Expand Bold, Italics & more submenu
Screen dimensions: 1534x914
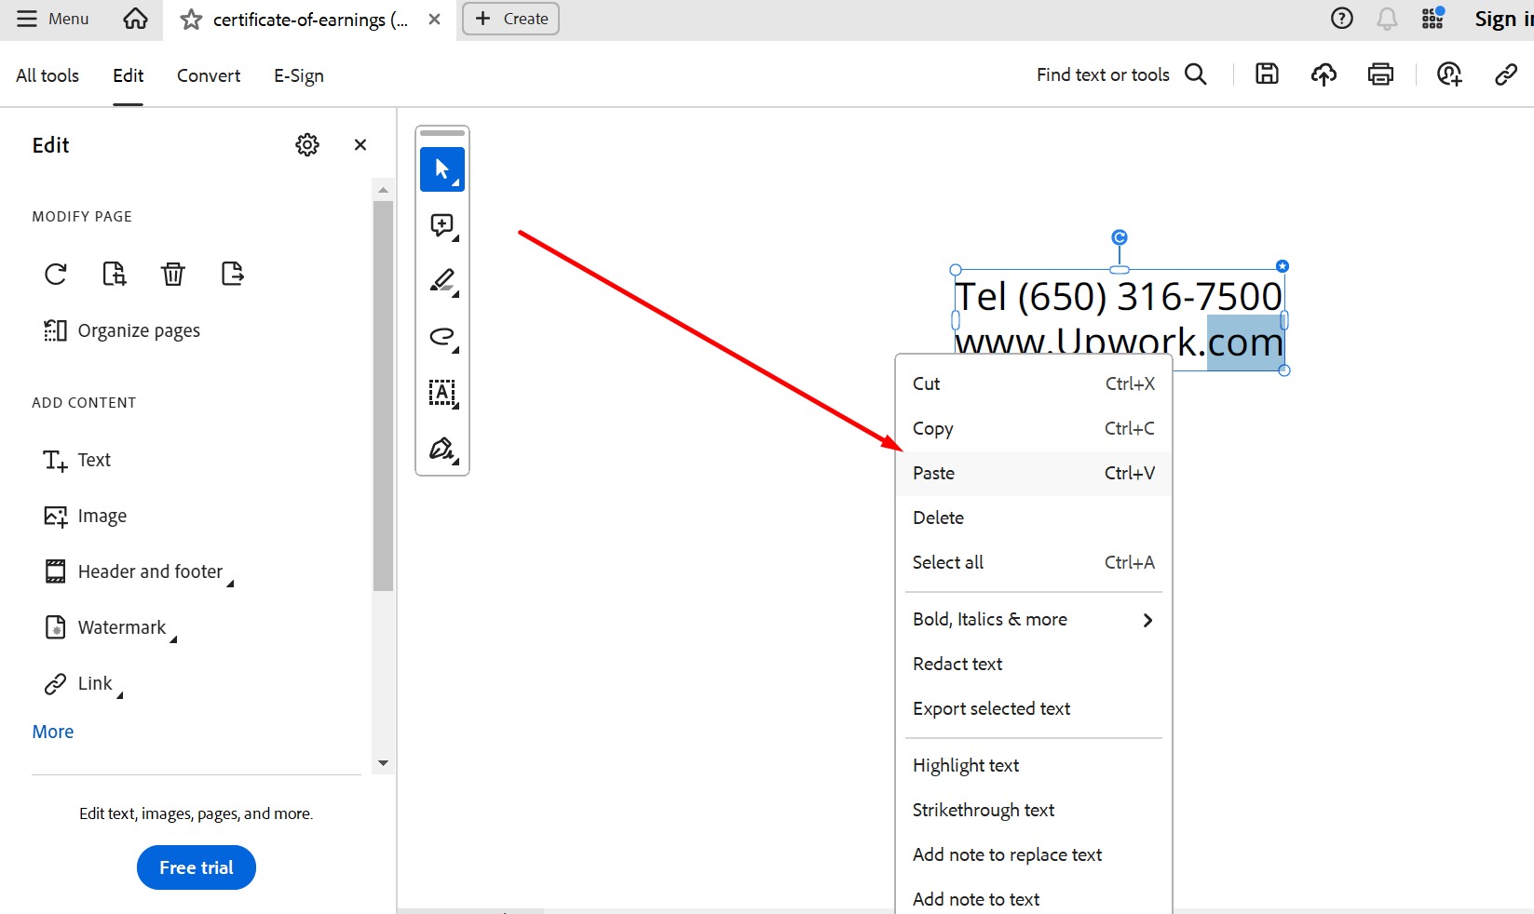coord(1034,619)
